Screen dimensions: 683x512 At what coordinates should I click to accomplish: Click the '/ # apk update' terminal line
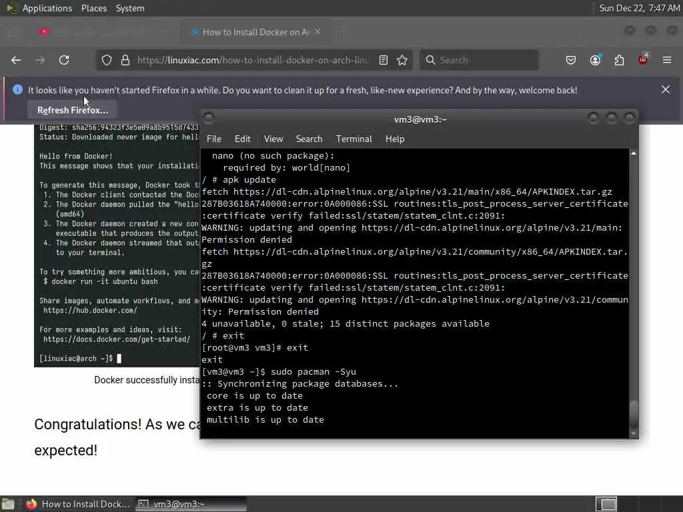(239, 180)
